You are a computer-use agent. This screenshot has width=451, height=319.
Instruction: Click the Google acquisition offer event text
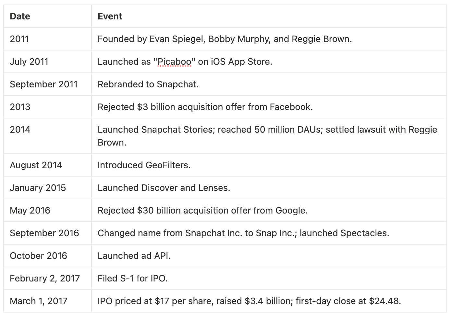click(202, 210)
